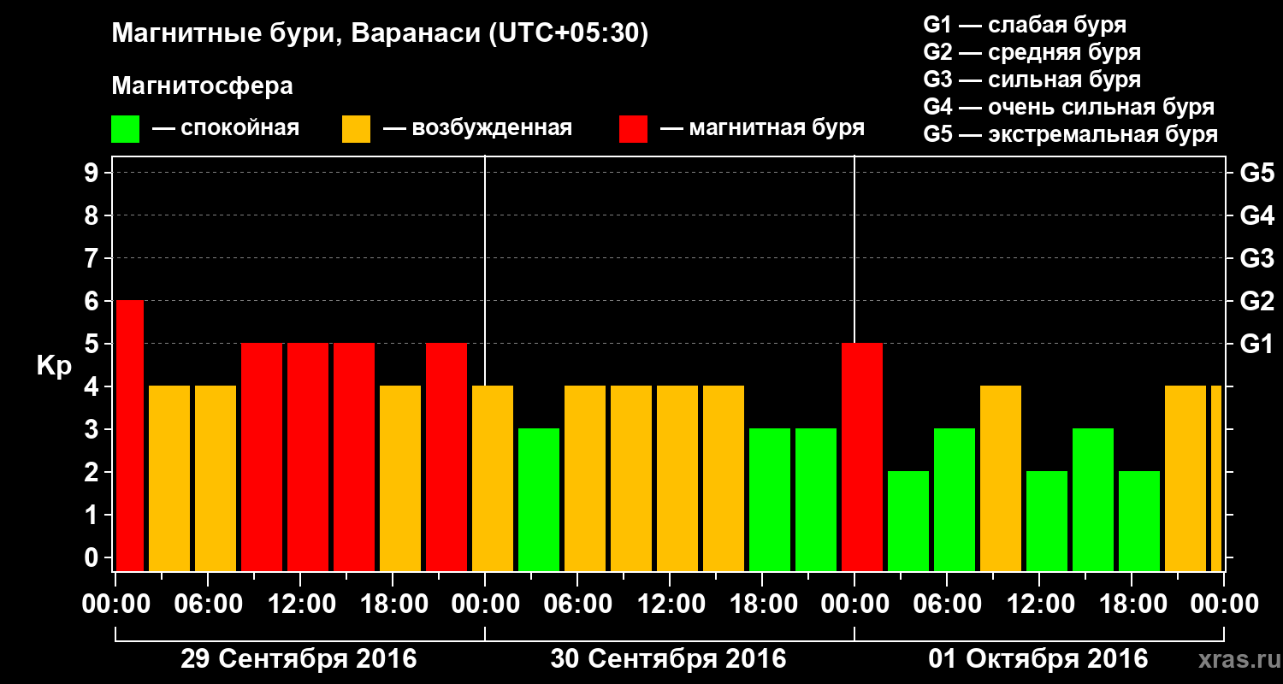Select the 'G4 — очень сильная буря' line

click(1069, 107)
